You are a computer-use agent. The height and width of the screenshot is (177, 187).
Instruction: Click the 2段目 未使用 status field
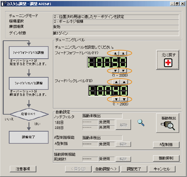coord(107,127)
